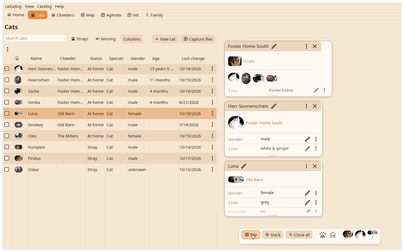
Task: Toggle the Strays filter
Action: coord(80,39)
